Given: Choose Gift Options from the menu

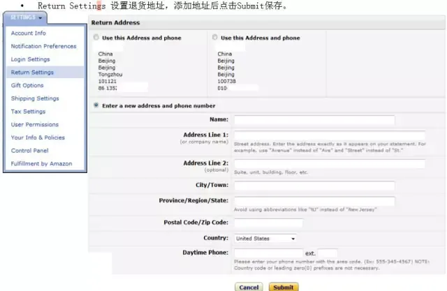Looking at the screenshot, I should click(27, 85).
